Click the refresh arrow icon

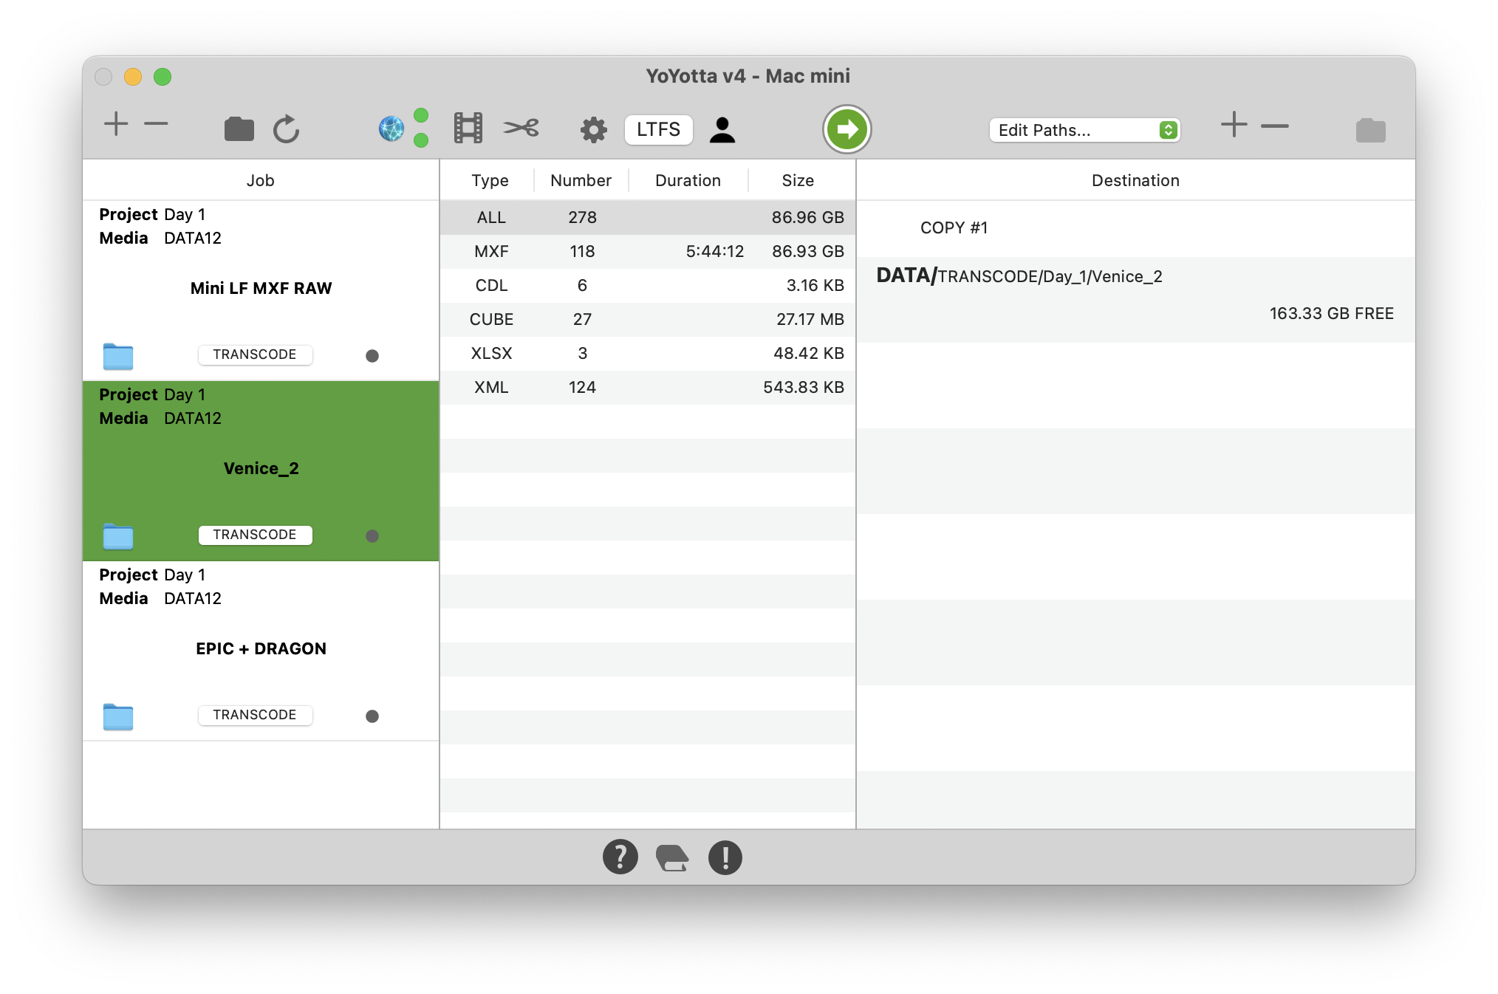point(287,129)
